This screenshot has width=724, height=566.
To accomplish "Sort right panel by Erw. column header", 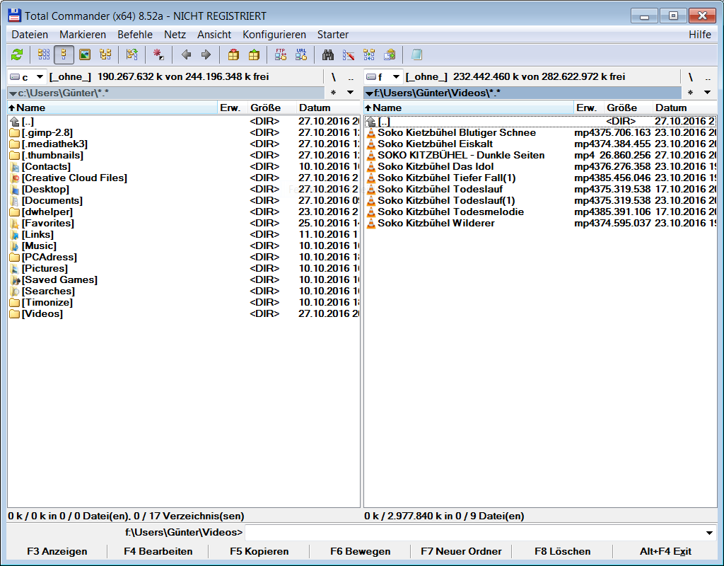I will [x=589, y=108].
